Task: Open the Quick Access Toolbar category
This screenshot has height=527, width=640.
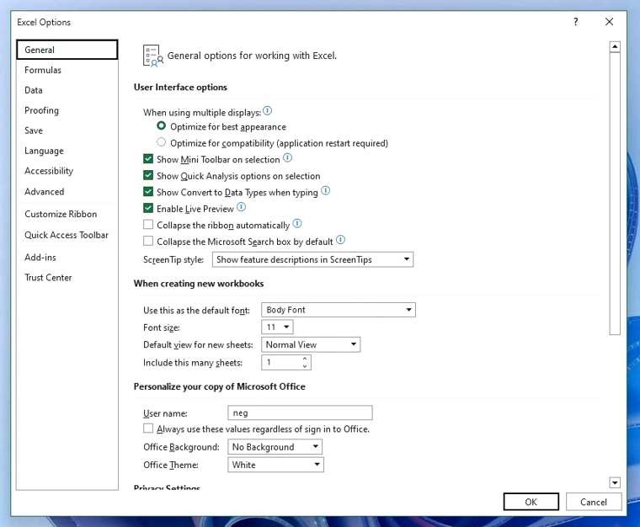Action: [x=67, y=235]
